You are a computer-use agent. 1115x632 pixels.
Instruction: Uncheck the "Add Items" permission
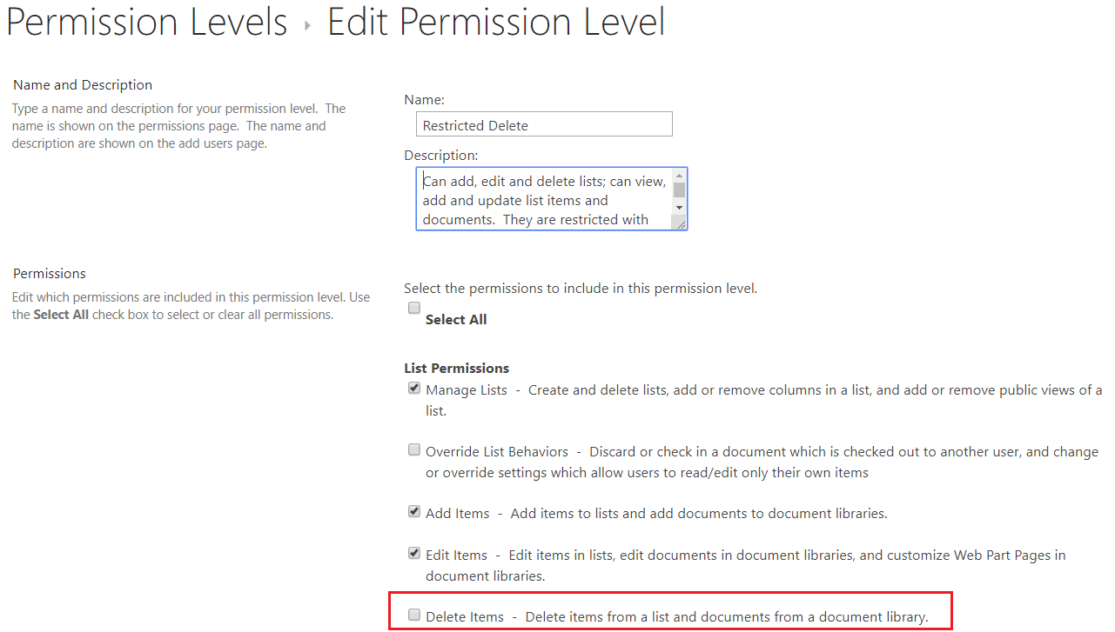[413, 510]
